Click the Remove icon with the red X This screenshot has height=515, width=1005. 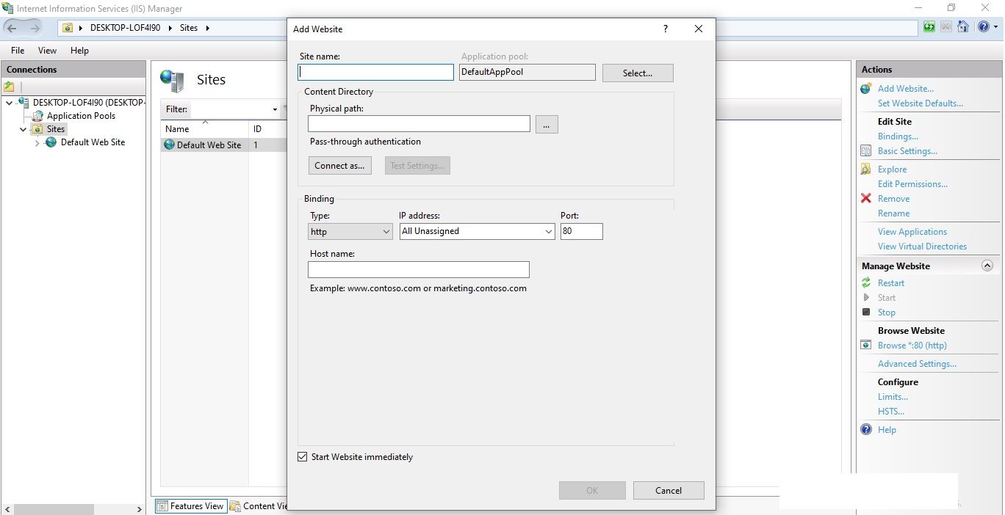point(865,198)
